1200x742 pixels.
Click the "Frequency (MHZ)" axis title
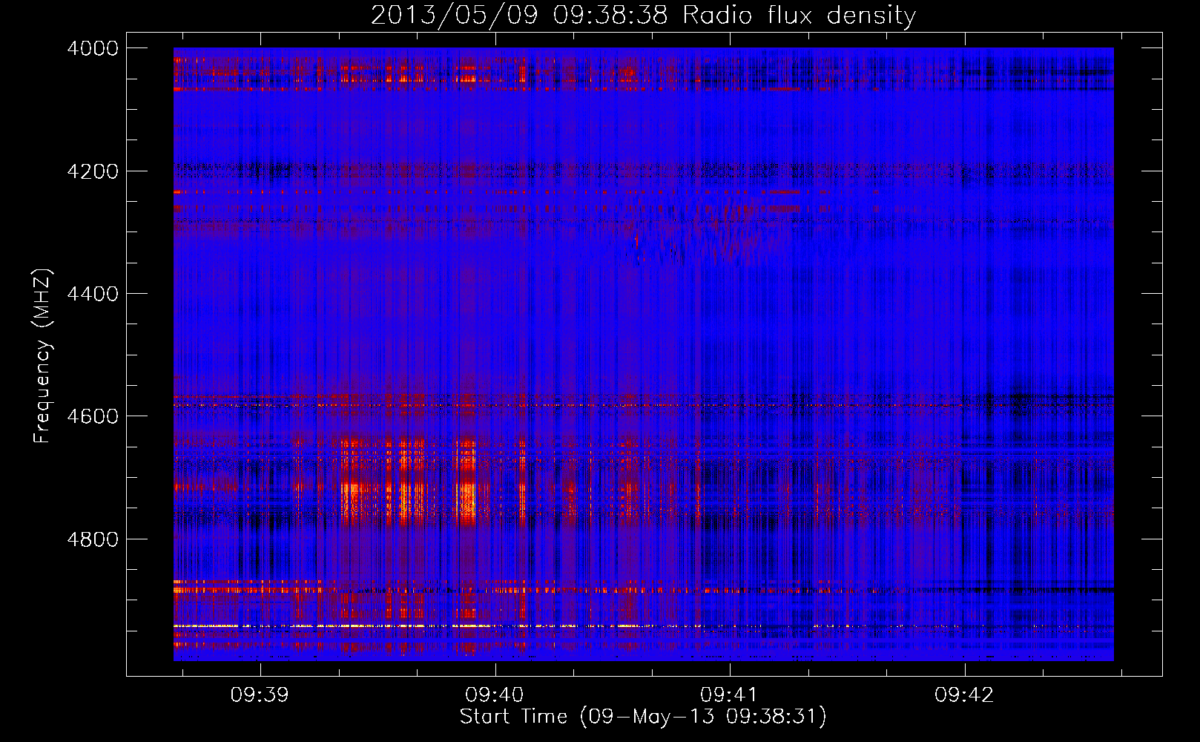click(43, 355)
